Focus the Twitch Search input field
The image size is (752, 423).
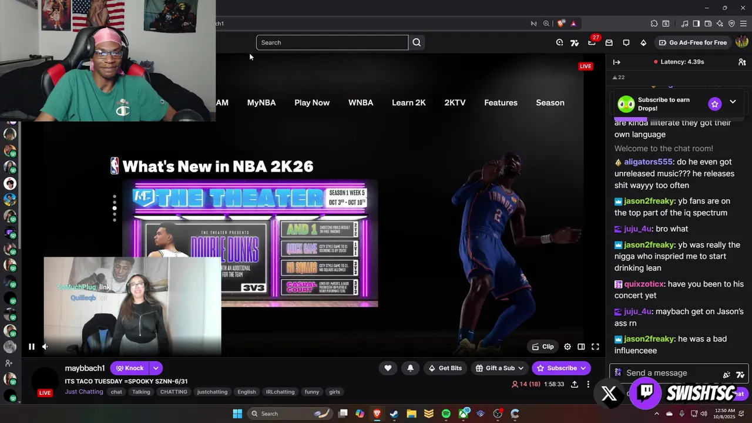[x=332, y=42]
